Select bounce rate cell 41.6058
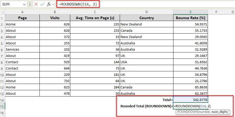Image resolution: width=235 pixels, height=117 pixels. (191, 43)
